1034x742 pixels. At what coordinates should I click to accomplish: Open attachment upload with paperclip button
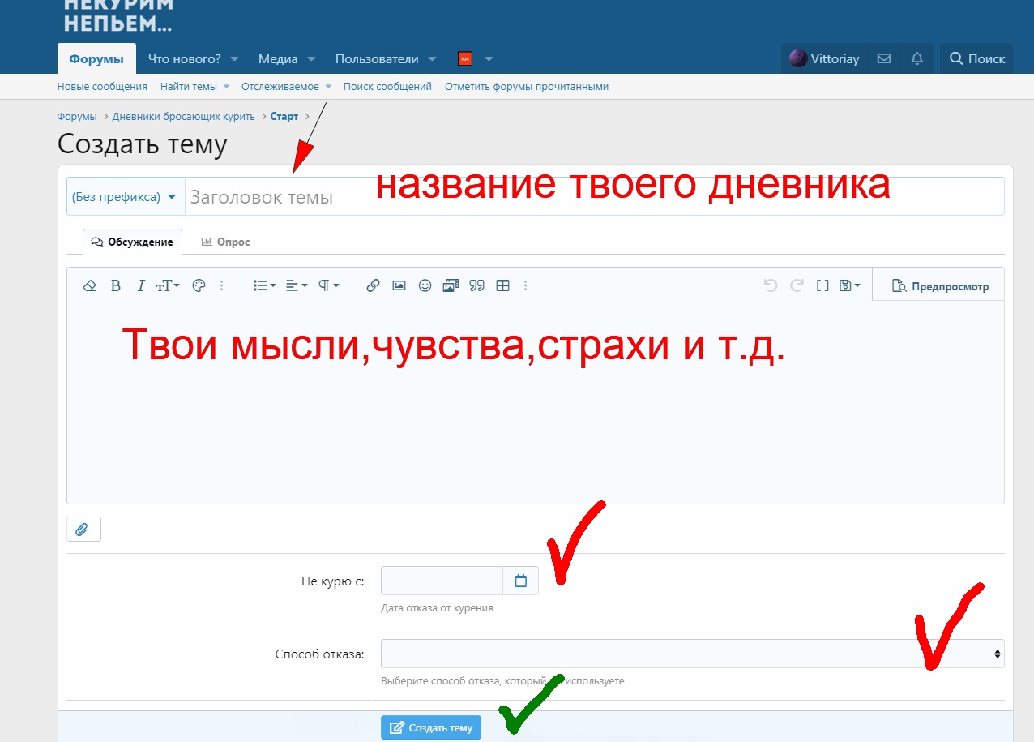pyautogui.click(x=83, y=529)
